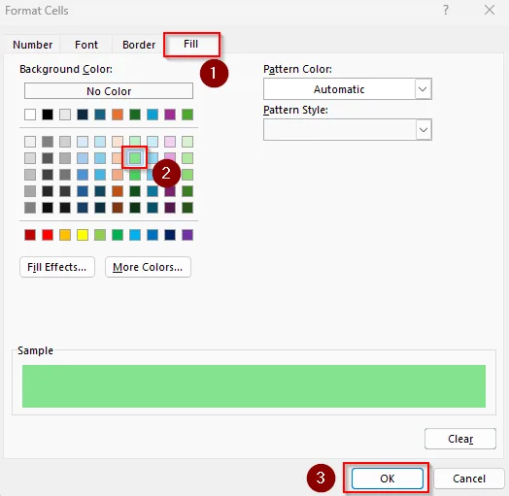
Task: Close the Format Cells dialog window
Action: pos(490,10)
